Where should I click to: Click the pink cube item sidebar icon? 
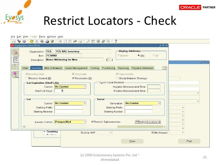pos(15,52)
